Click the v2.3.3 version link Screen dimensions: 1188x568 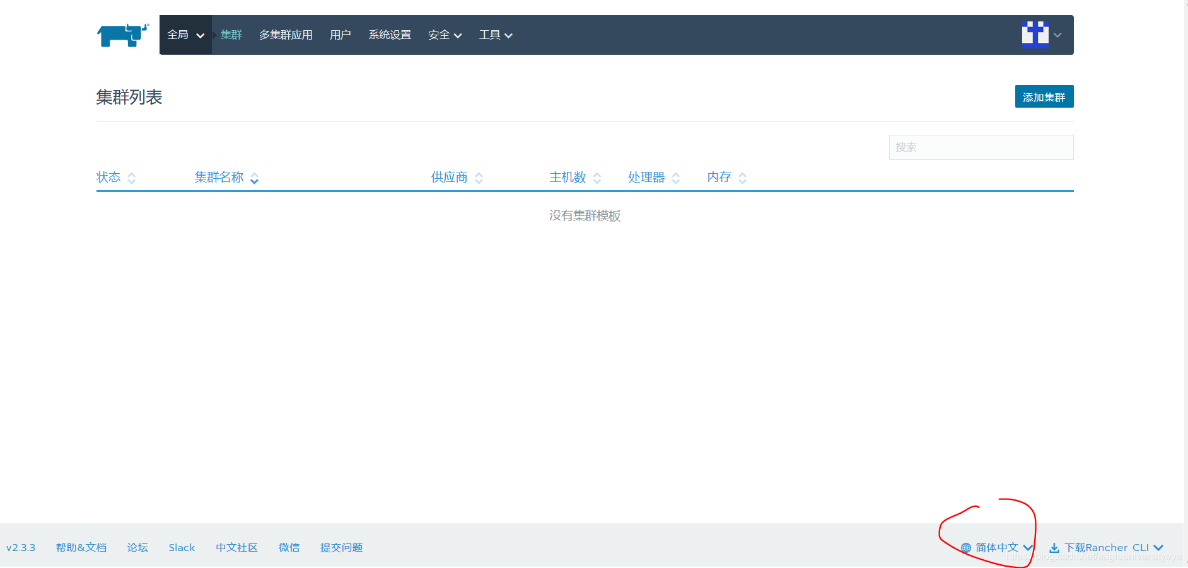[x=21, y=548]
